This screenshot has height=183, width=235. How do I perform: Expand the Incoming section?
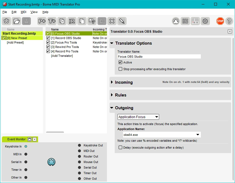coord(112,82)
